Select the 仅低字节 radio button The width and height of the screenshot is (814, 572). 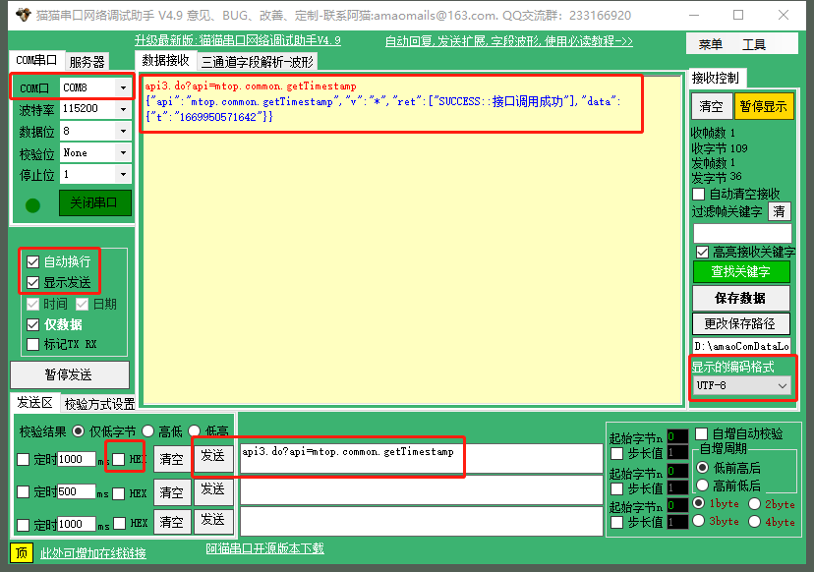[79, 430]
